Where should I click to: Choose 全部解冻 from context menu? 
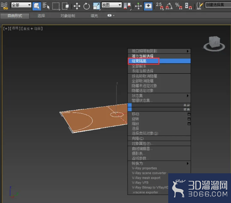pos(159,66)
